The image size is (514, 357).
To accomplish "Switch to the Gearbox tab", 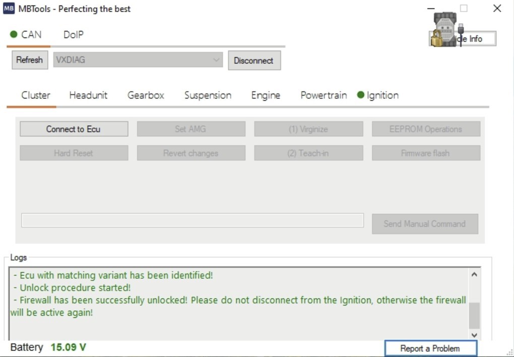I will [x=146, y=95].
